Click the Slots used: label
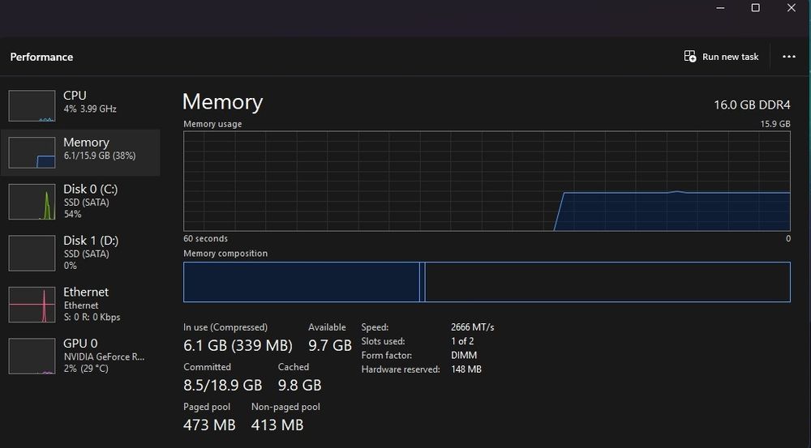 (x=383, y=341)
